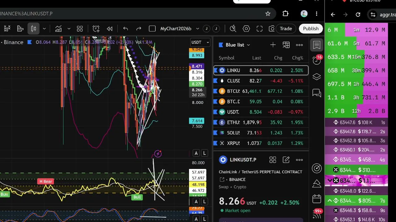The width and height of the screenshot is (396, 222).
Task: Redo the last chart action
Action: coord(139,29)
